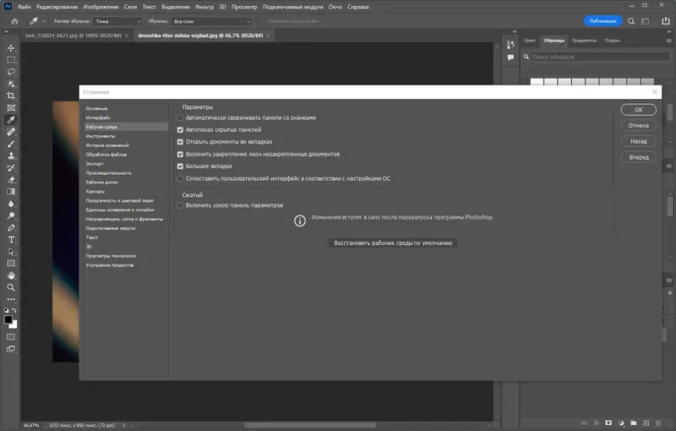Open the comments panel icon

tap(510, 57)
